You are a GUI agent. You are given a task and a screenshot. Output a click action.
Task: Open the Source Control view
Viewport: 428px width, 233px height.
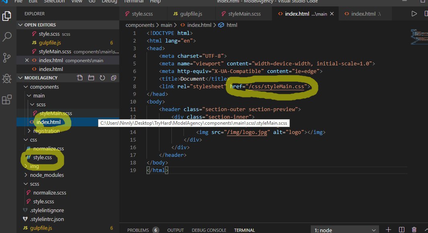coord(7,57)
